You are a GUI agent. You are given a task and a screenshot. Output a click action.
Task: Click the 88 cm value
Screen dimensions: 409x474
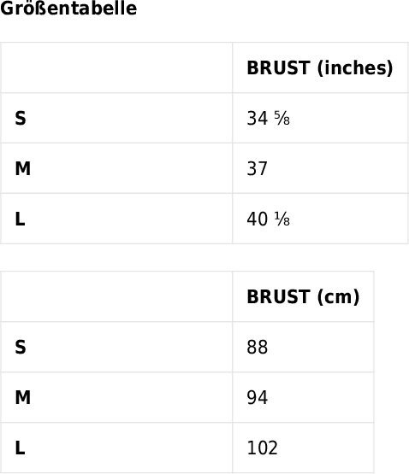click(258, 347)
